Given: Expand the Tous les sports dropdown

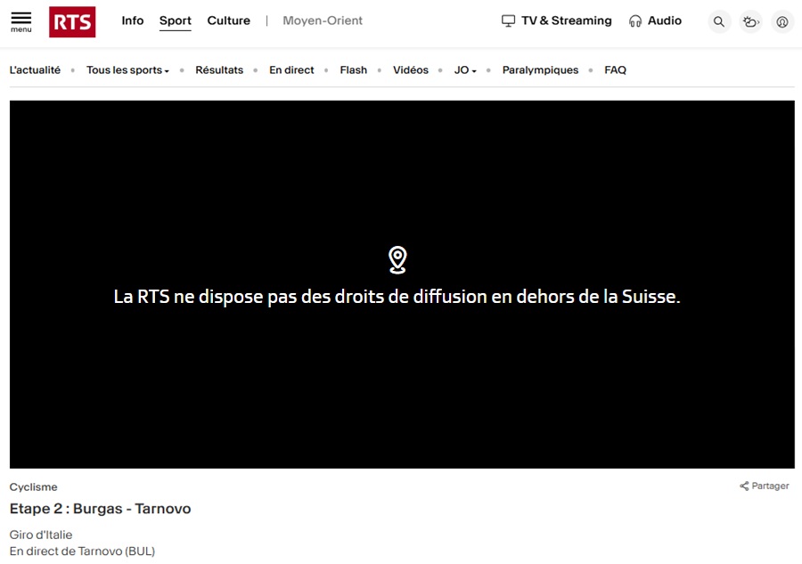Looking at the screenshot, I should pos(127,70).
